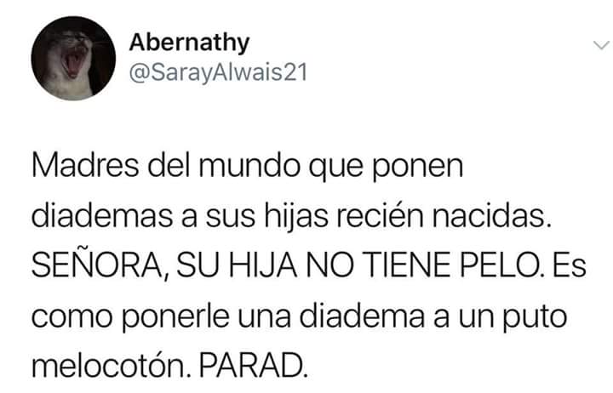Screen dimensions: 613x393
Task: Open the @SarayAlwais21 handle profile
Action: pos(218,73)
